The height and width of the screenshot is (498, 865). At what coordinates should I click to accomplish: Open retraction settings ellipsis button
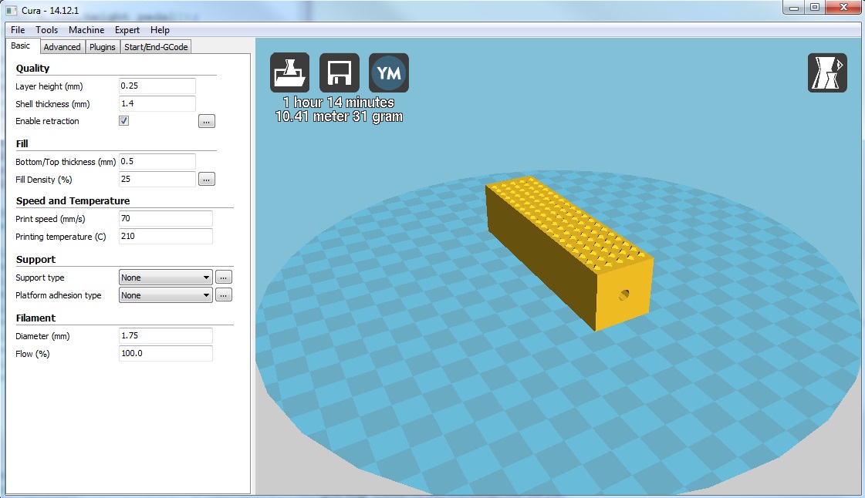[x=207, y=121]
